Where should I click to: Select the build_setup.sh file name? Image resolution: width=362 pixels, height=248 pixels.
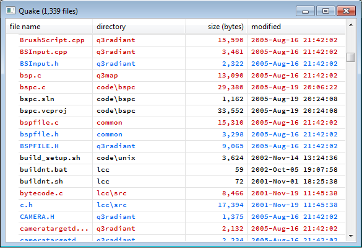[x=50, y=158]
